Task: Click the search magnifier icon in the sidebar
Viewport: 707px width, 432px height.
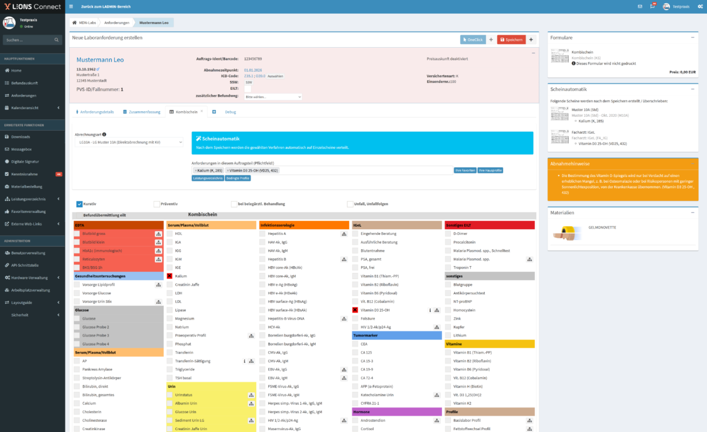Action: click(58, 40)
